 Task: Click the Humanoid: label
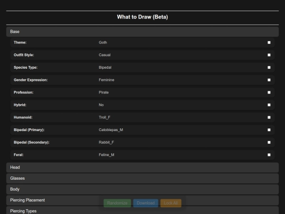pyautogui.click(x=23, y=117)
